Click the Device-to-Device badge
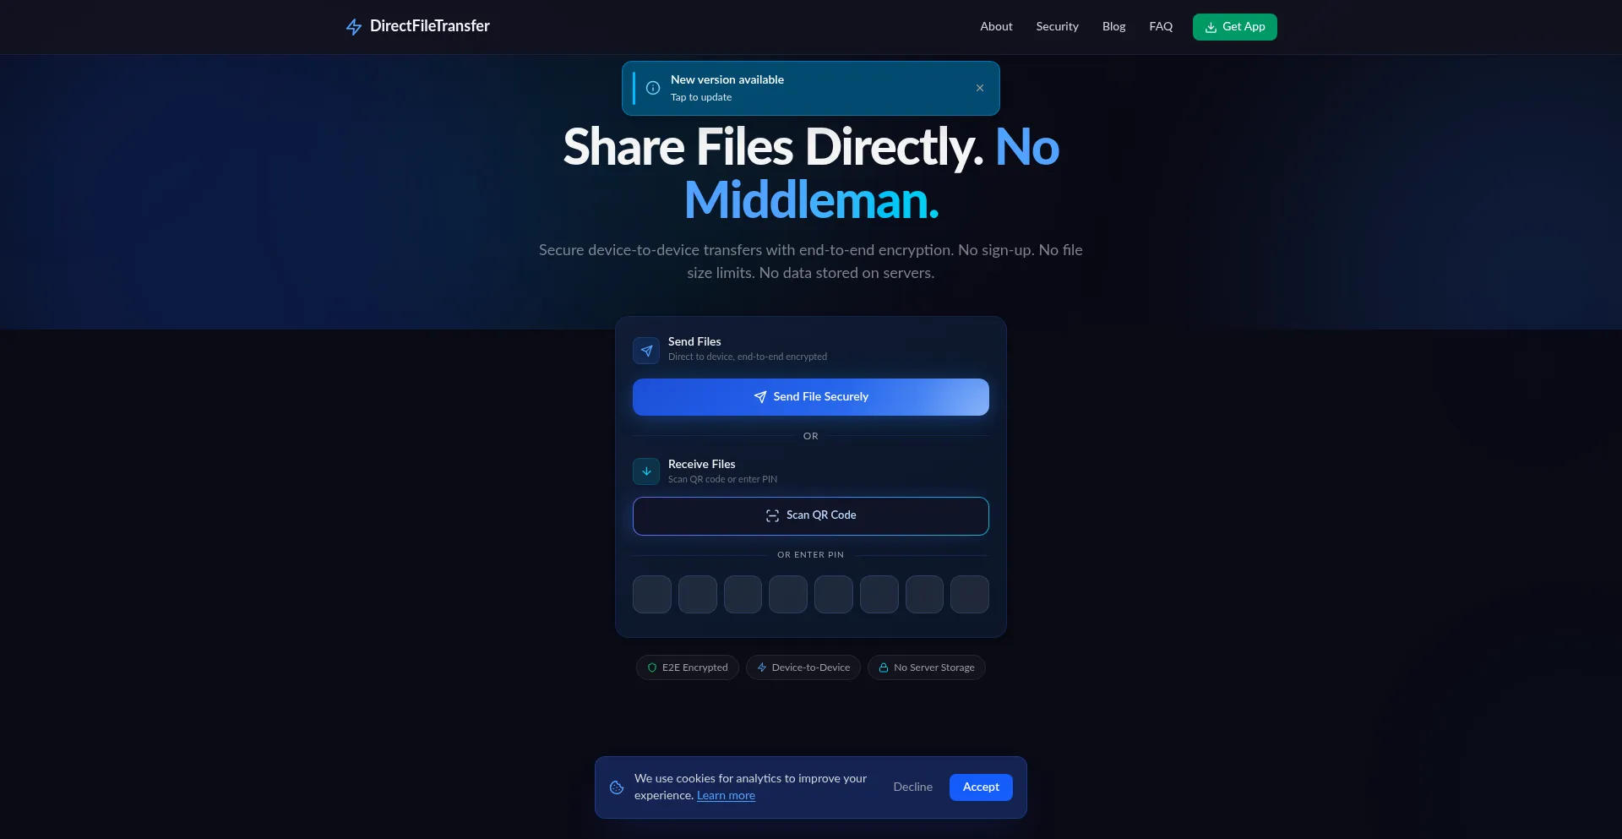1622x839 pixels. pos(803,667)
